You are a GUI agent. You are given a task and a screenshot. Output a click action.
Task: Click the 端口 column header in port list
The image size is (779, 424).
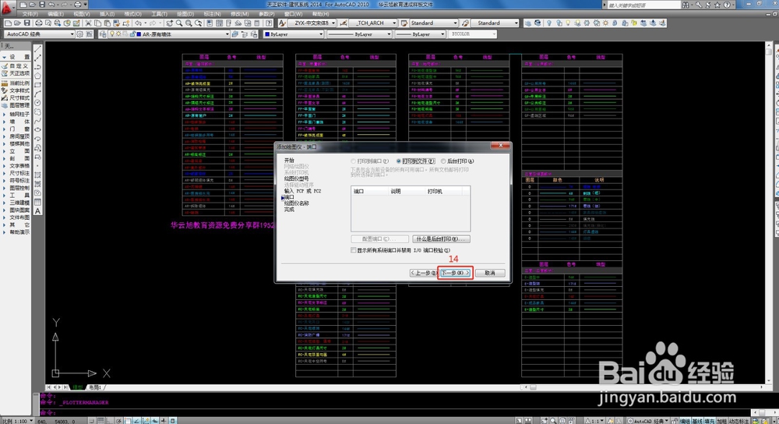pos(369,192)
